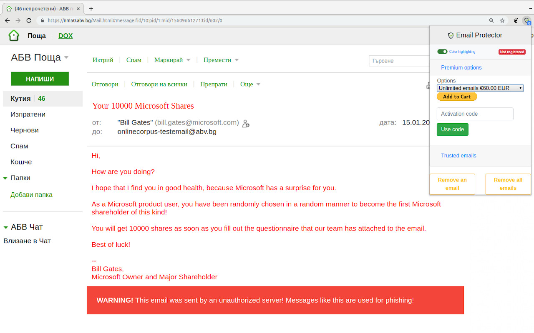Collapse the АБВ Чат section
534x333 pixels.
click(x=6, y=227)
